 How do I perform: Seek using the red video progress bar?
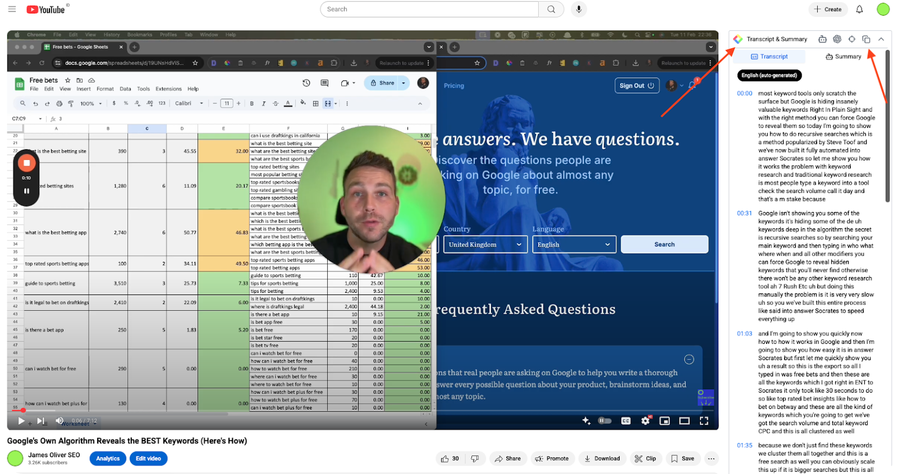(x=363, y=411)
